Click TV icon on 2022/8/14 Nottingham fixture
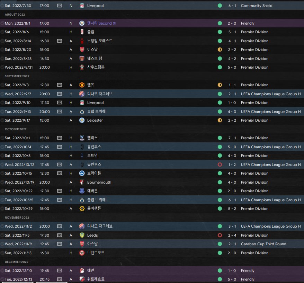This screenshot has width=304, height=283. (x=60, y=41)
